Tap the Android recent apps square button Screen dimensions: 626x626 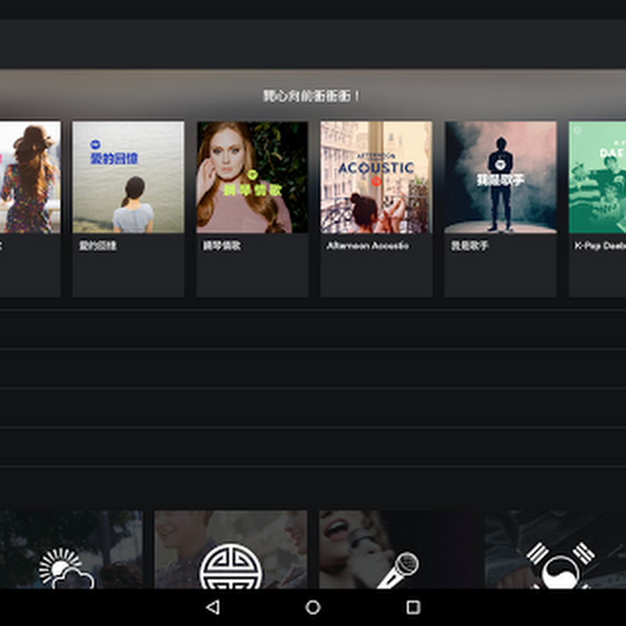pos(413,607)
